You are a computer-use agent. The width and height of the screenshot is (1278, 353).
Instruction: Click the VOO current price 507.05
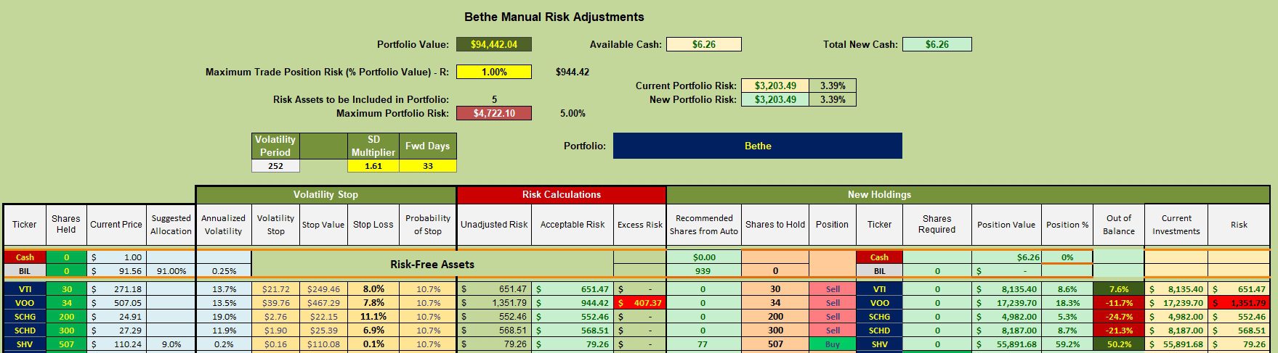click(x=116, y=303)
